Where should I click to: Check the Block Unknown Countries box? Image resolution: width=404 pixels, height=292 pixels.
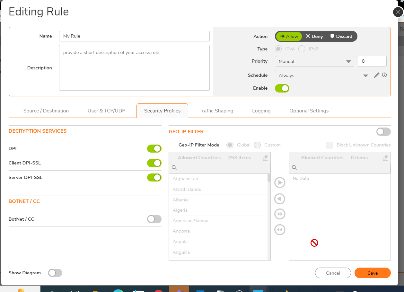[329, 145]
